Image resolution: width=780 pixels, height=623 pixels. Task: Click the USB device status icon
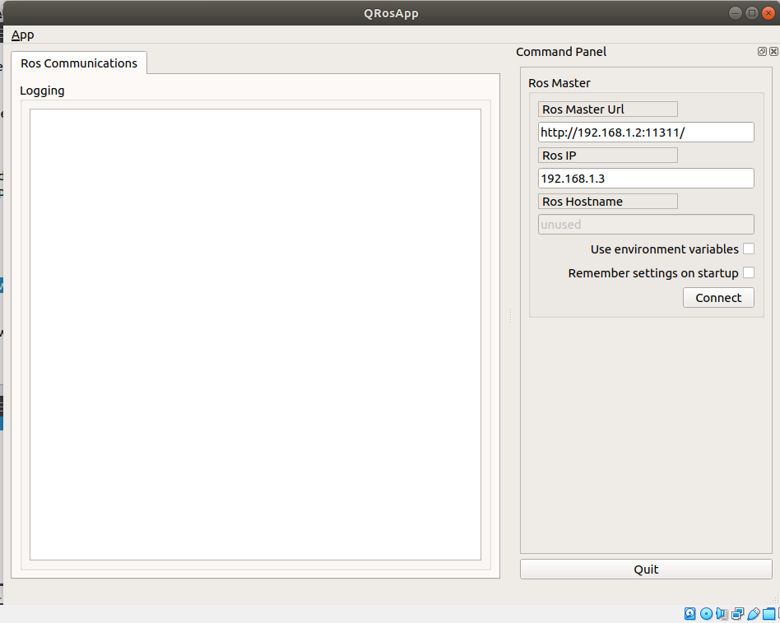point(752,614)
